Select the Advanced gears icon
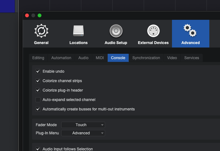Image resolution: width=220 pixels, height=151 pixels. pyautogui.click(x=190, y=31)
